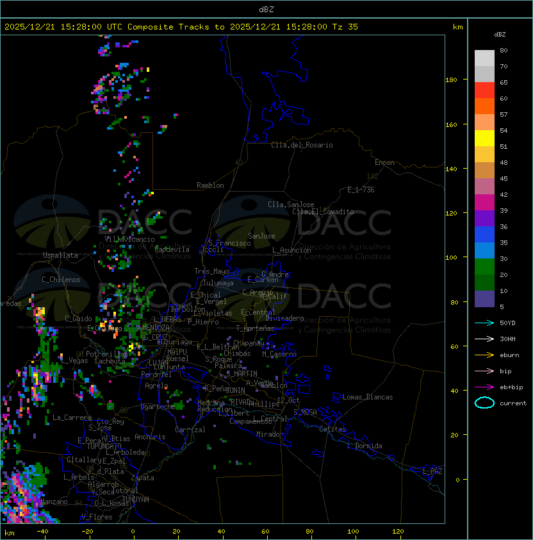The width and height of the screenshot is (533, 540).
Task: Click the 'Divisadero' place label
Action: (284, 318)
